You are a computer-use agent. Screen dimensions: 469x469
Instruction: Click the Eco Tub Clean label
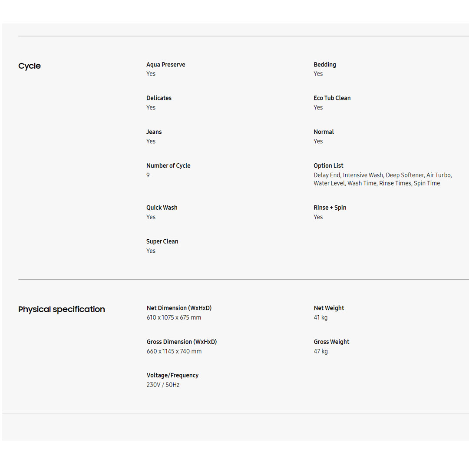coord(332,98)
